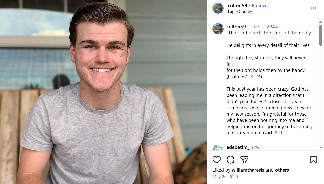Viewport: 324px width, 184px height.
Task: Open comments with the speech bubble icon
Action: tap(230, 160)
